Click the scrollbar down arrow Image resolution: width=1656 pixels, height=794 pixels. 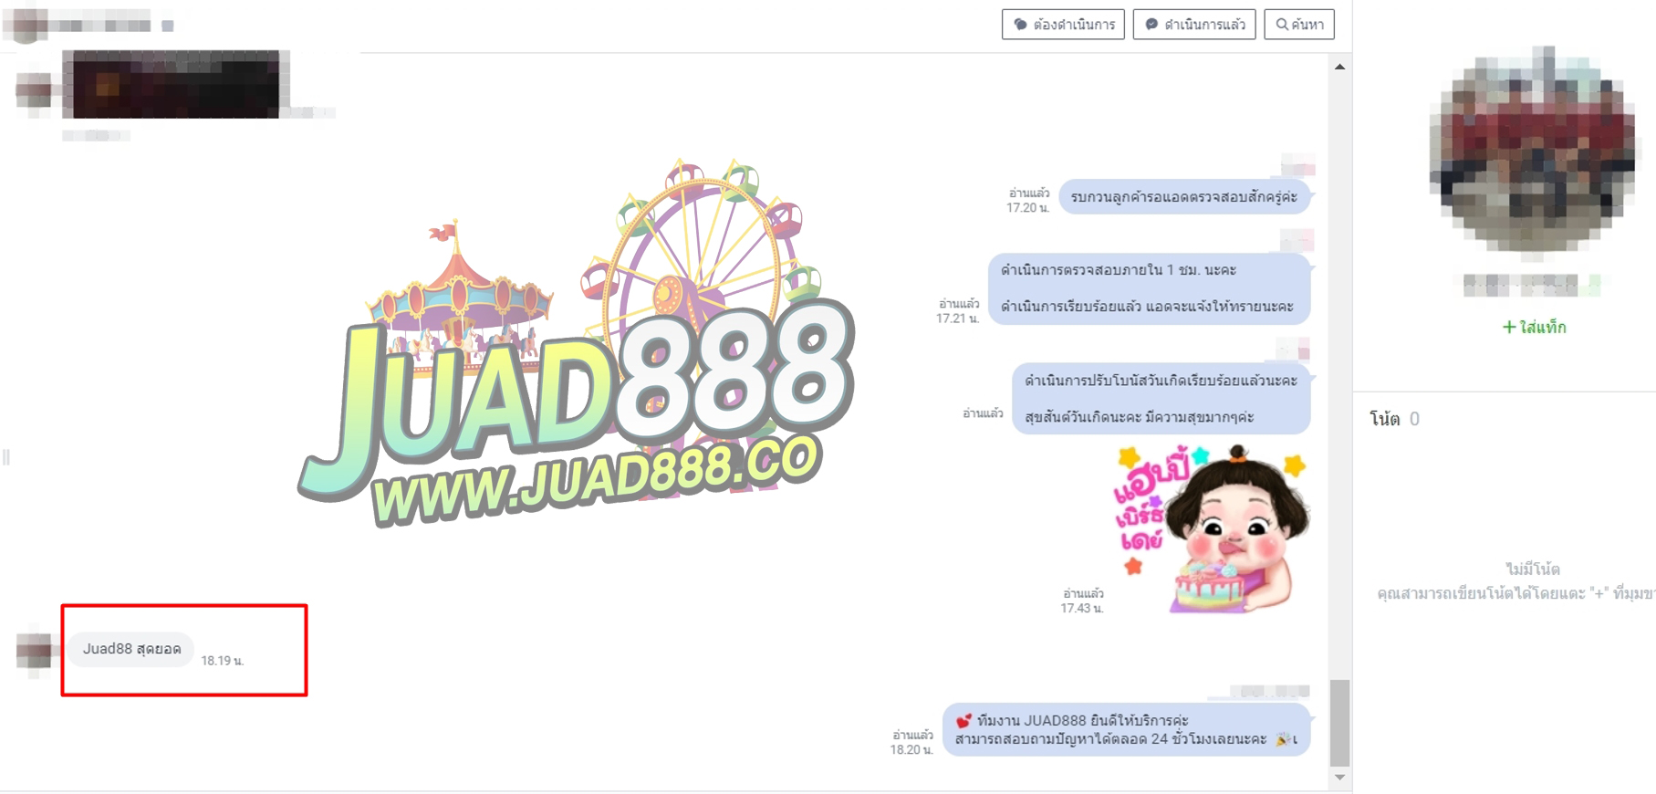[x=1339, y=778]
